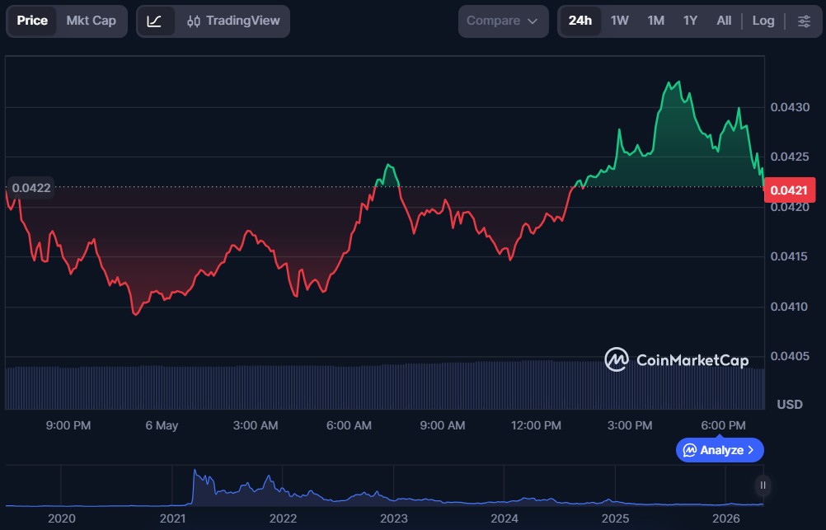Click the CoinMarketCap logo watermark

click(x=677, y=360)
